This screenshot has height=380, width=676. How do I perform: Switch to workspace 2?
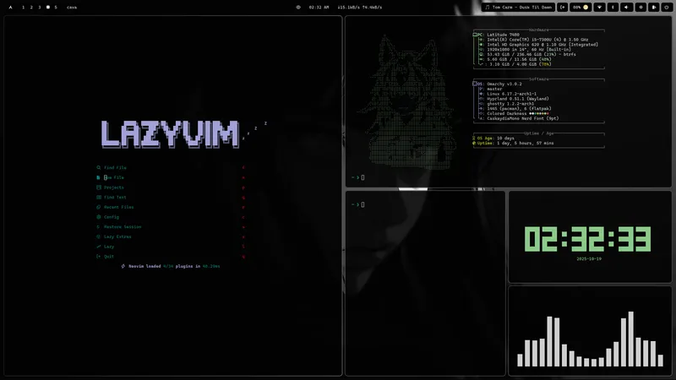(x=31, y=8)
